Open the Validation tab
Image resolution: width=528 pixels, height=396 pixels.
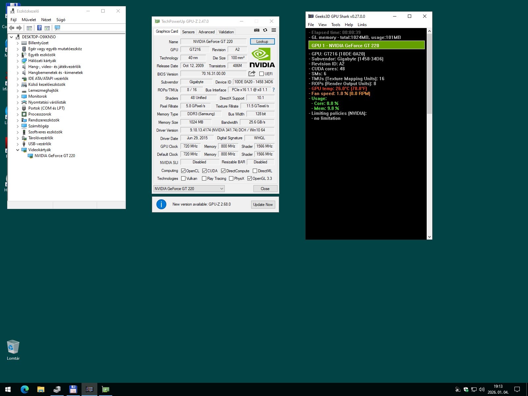click(226, 32)
